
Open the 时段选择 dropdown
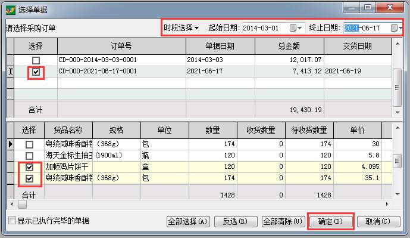(181, 27)
